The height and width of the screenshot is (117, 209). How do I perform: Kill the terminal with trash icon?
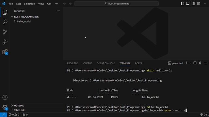(200, 63)
